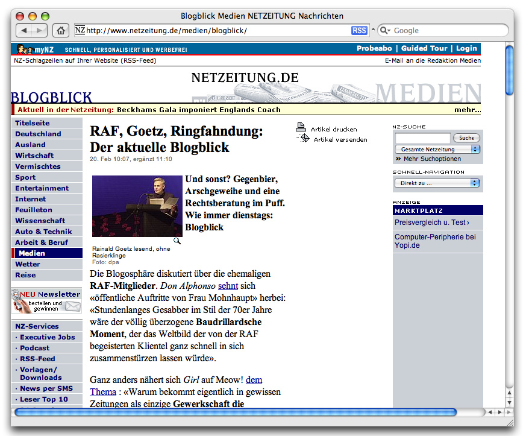Viewport: 529px width, 436px height.
Task: Open the 'mehr...' link in the news ticker
Action: (468, 110)
